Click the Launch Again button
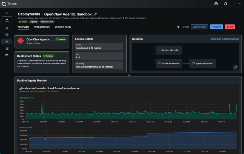This screenshot has width=244, height=154. [199, 27]
